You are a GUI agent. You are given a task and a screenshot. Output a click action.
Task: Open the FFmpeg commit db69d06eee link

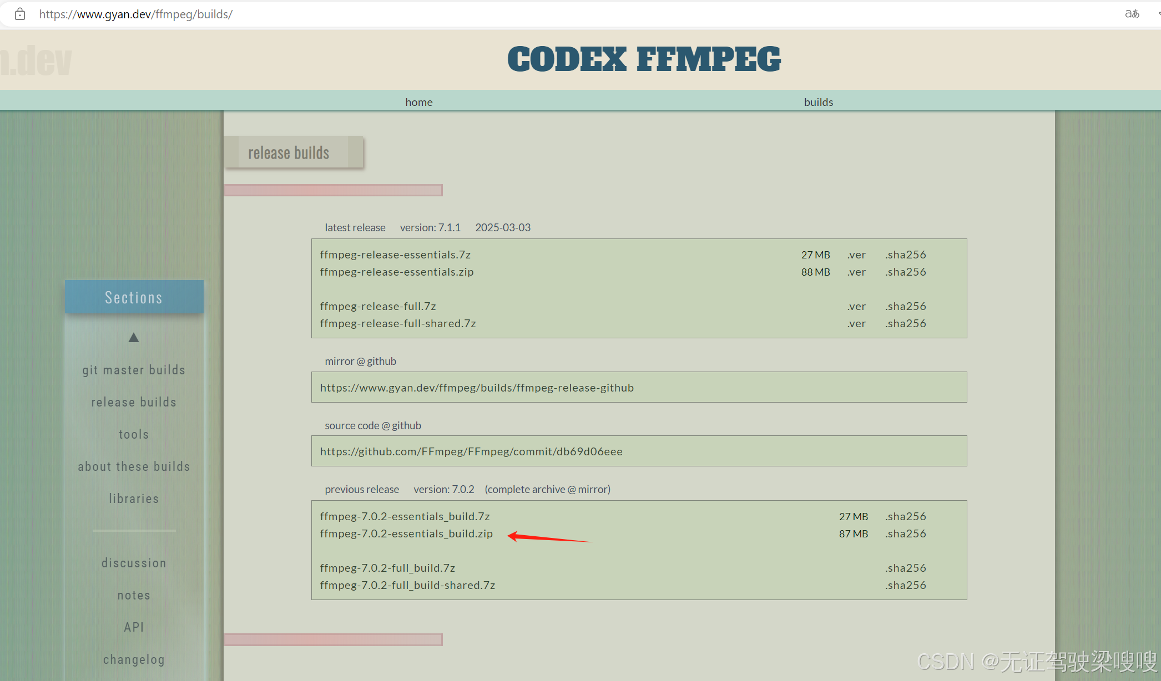[471, 451]
